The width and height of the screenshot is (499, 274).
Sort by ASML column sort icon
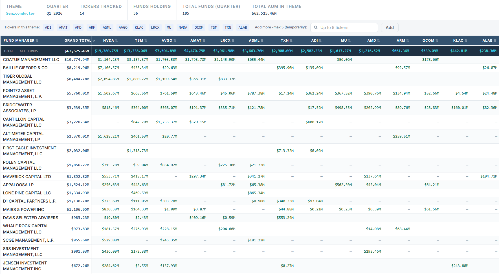[x=262, y=41]
